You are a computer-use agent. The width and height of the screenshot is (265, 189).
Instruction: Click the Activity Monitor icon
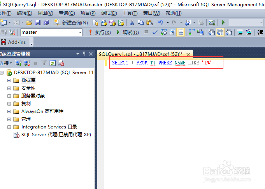coord(212,23)
